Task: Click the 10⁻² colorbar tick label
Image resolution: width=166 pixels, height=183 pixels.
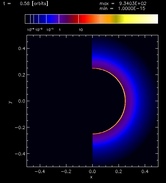Action: coord(39,30)
